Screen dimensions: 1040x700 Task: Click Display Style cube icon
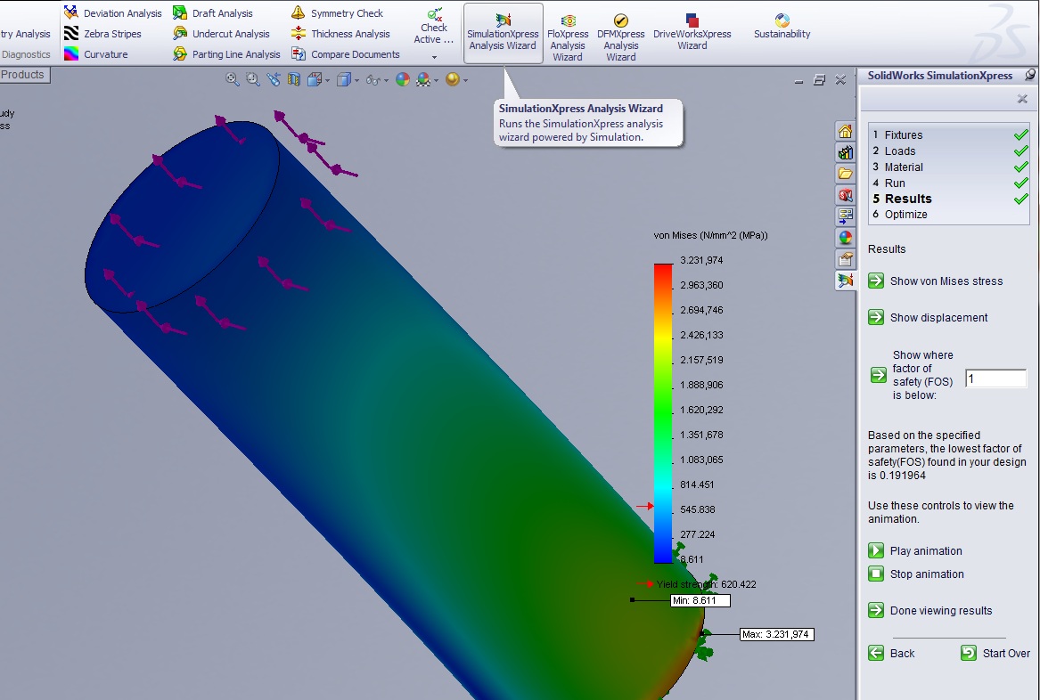tap(343, 79)
